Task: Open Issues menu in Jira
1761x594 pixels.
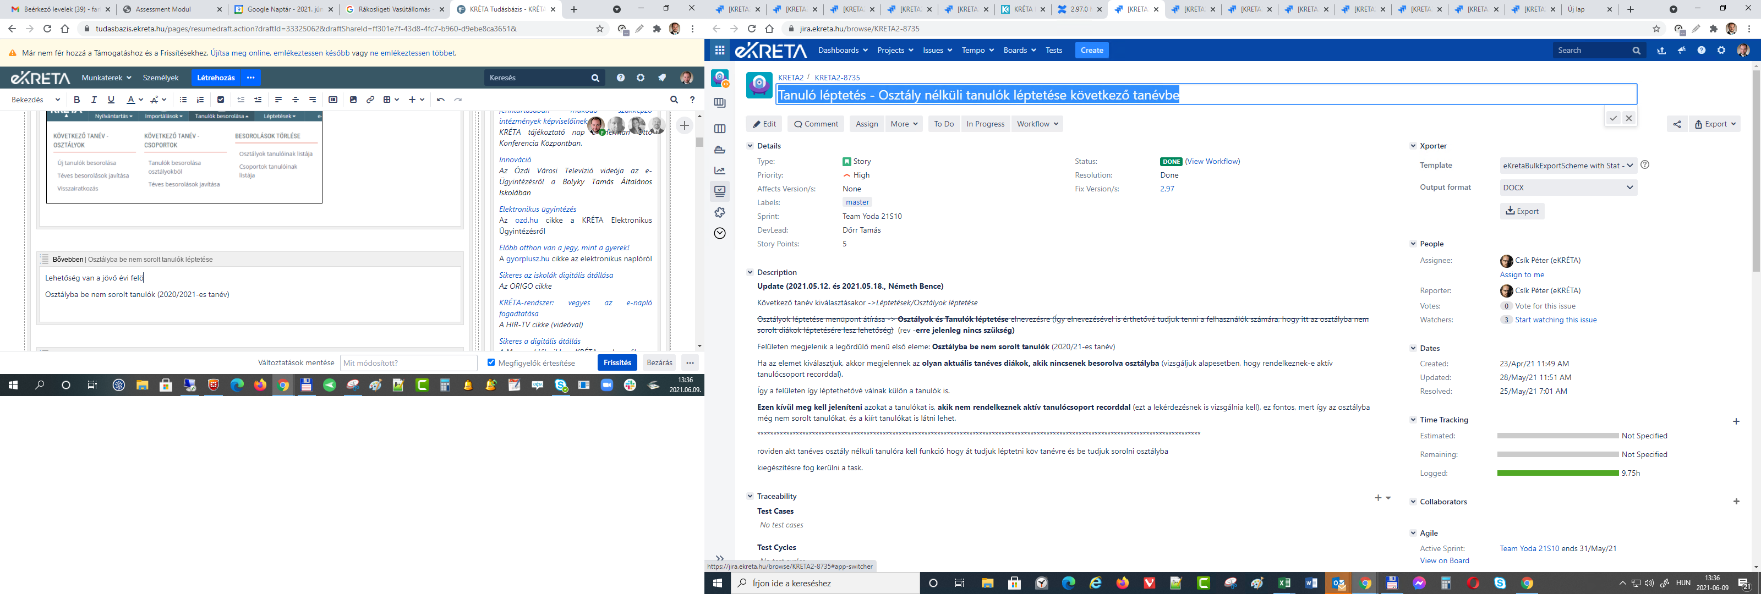Action: coord(937,50)
